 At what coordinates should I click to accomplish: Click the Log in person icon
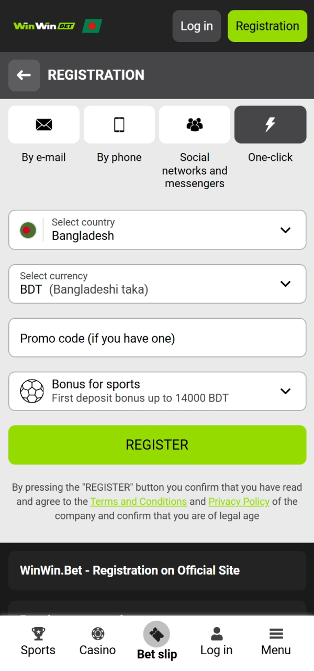coord(216,634)
